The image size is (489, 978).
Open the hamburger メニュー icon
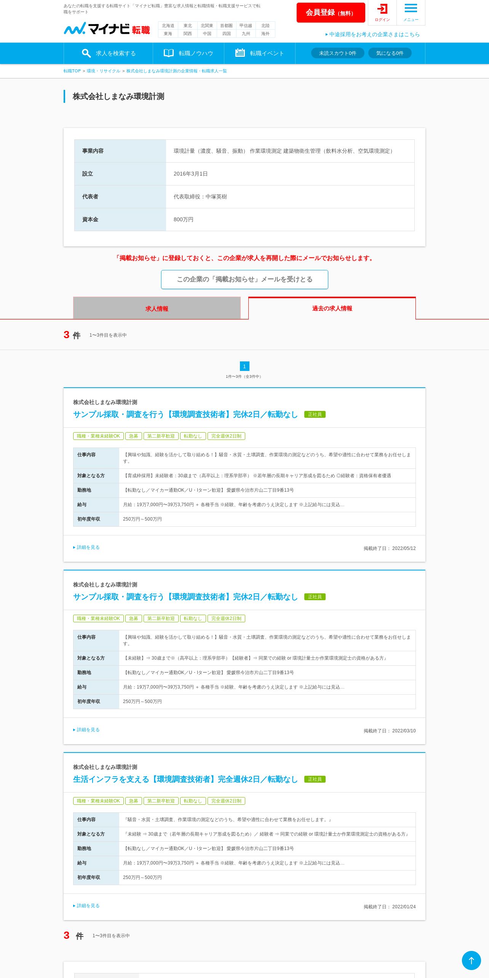(x=411, y=8)
